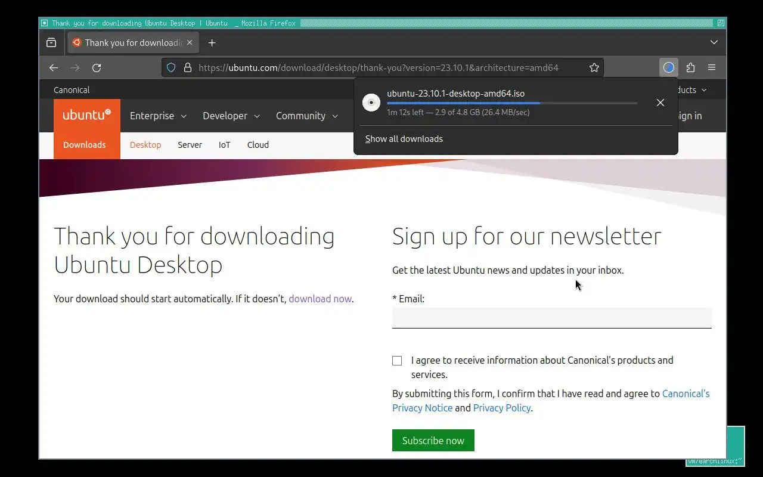Cancel the ubuntu ISO download

click(x=660, y=103)
